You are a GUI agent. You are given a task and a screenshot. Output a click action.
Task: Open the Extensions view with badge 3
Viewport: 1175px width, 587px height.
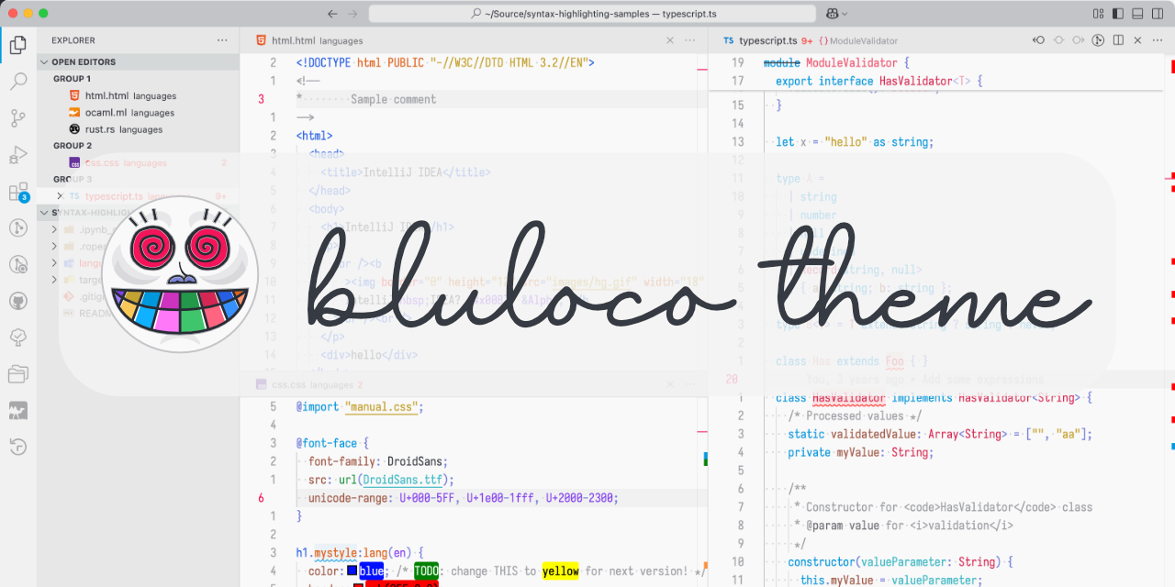point(18,192)
